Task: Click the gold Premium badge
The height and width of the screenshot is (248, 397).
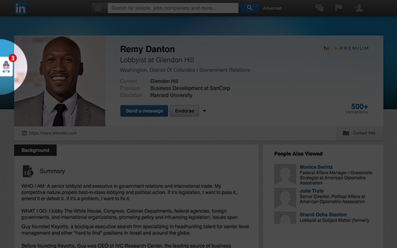Action: [352, 48]
